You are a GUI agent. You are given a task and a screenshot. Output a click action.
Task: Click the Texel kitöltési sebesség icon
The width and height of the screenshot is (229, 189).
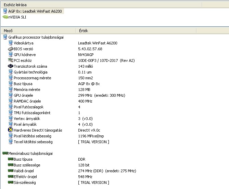coord(11,142)
